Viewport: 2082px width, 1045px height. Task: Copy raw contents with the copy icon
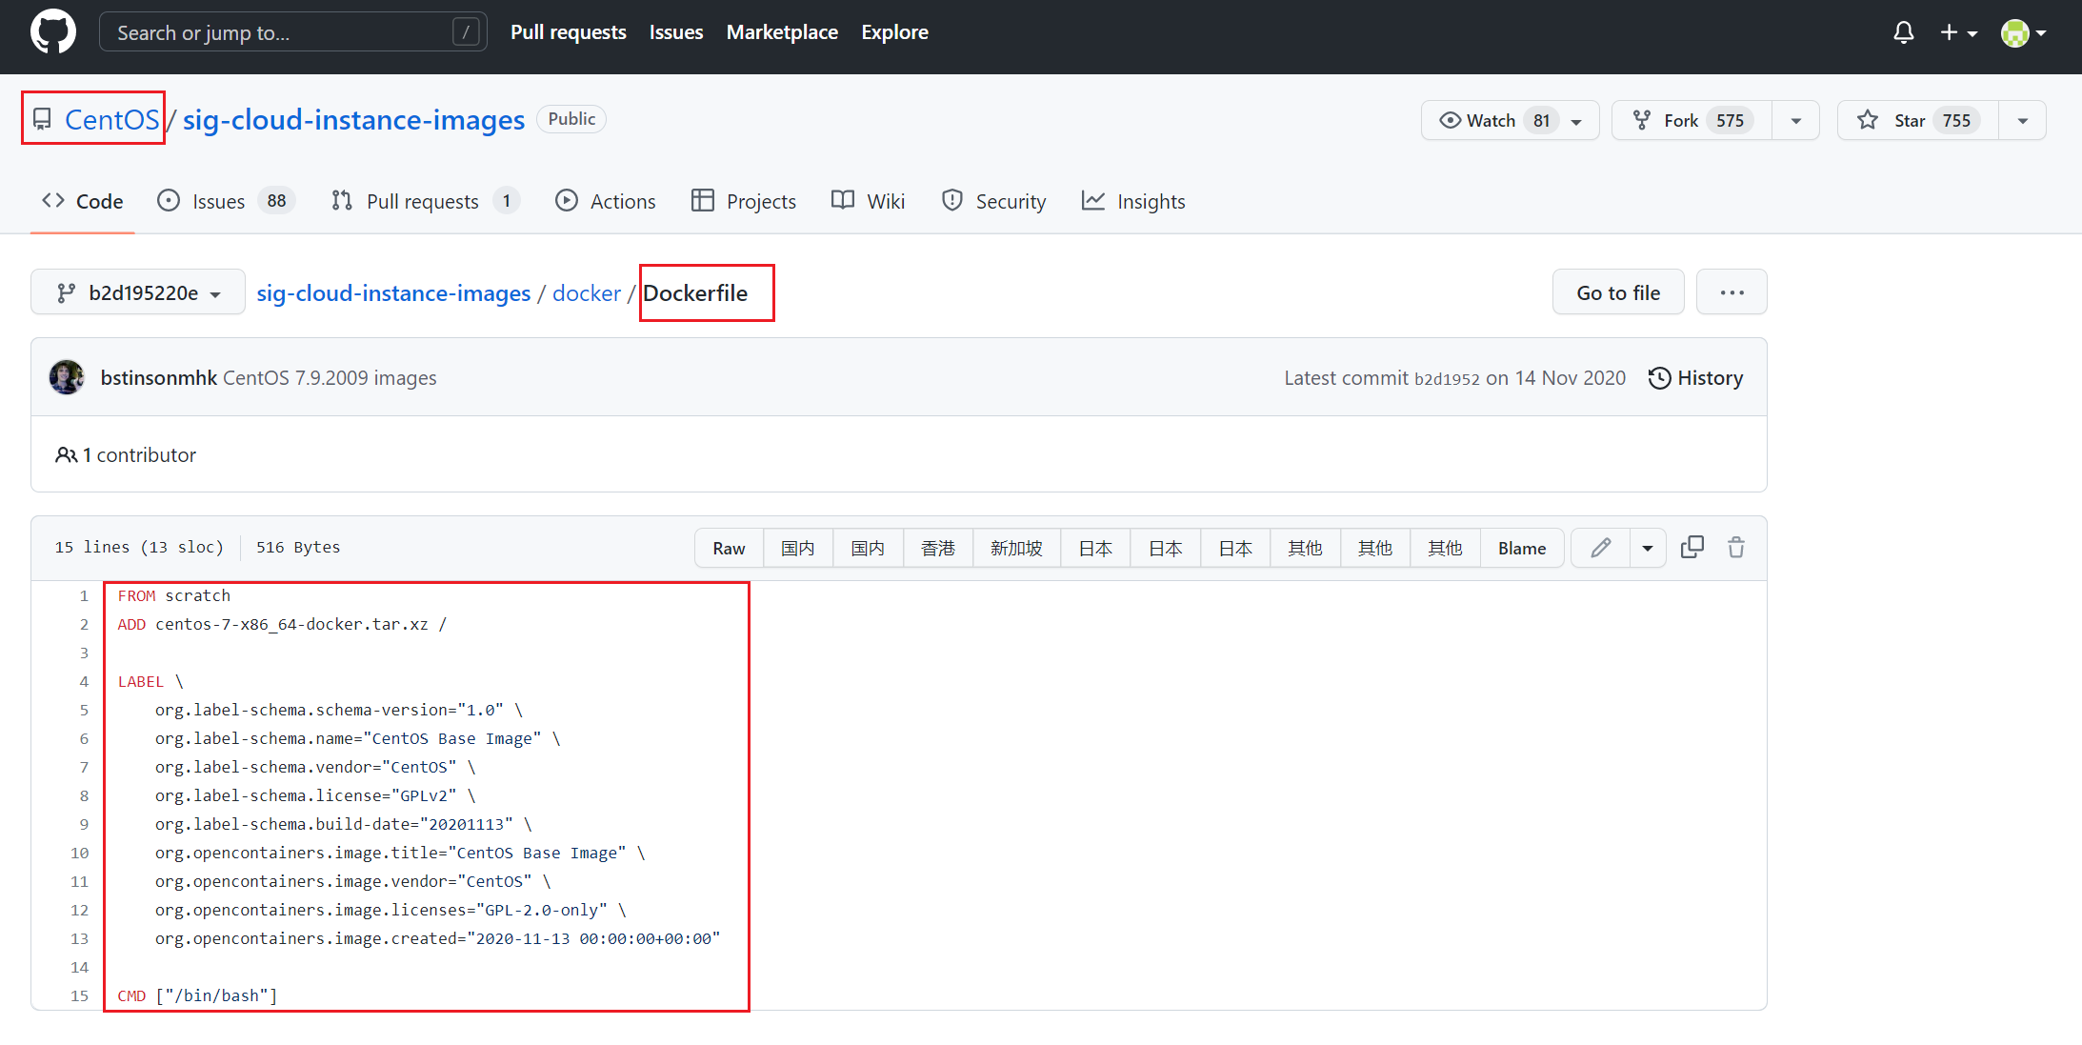click(x=1692, y=547)
